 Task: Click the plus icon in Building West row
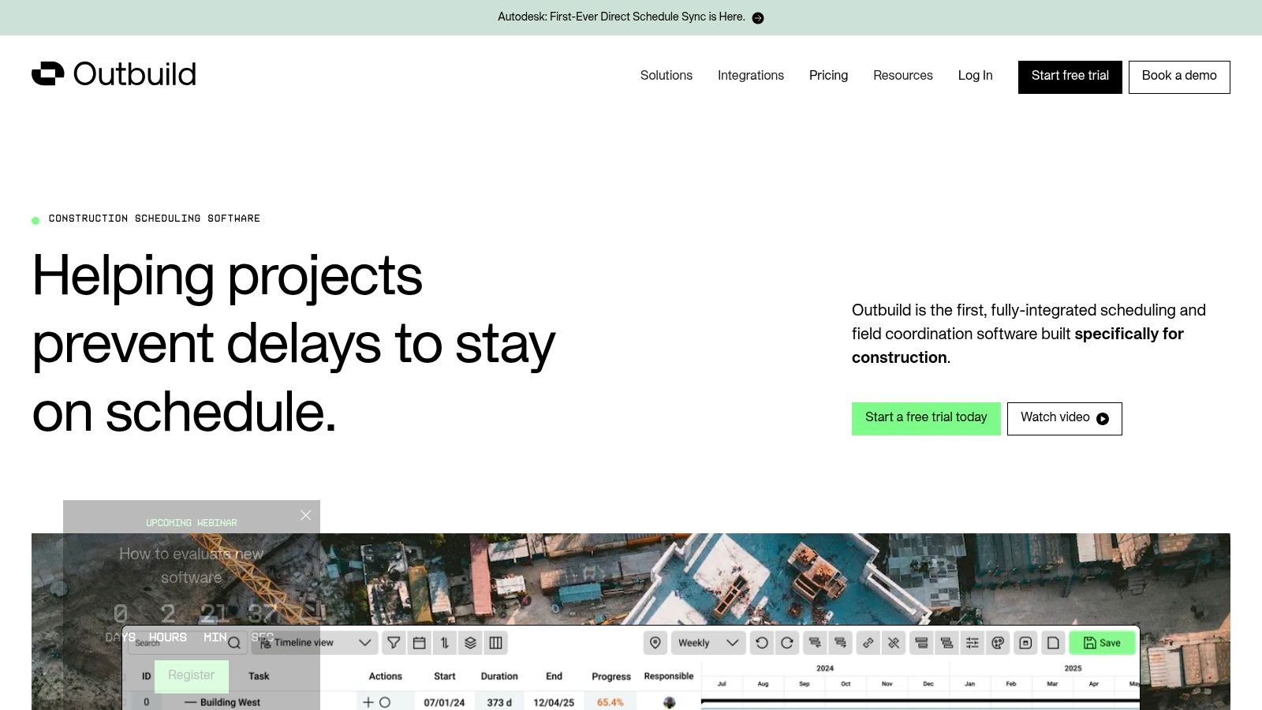[x=368, y=702]
